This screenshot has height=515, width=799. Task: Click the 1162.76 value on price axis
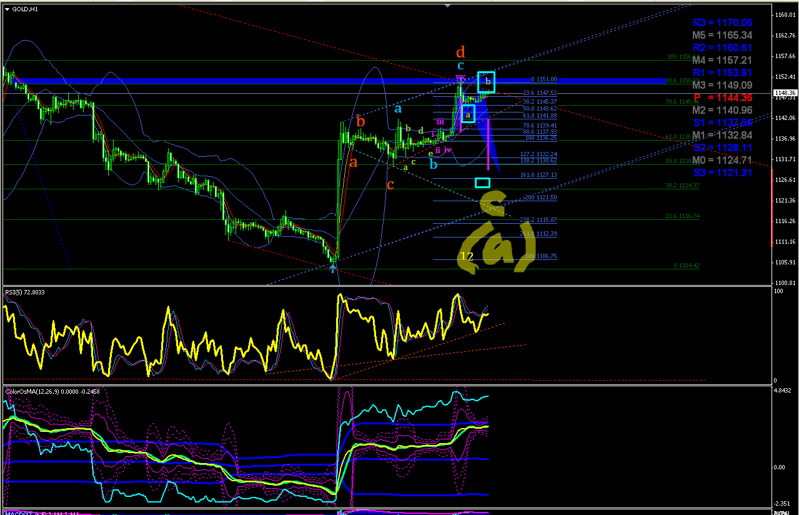(x=784, y=36)
